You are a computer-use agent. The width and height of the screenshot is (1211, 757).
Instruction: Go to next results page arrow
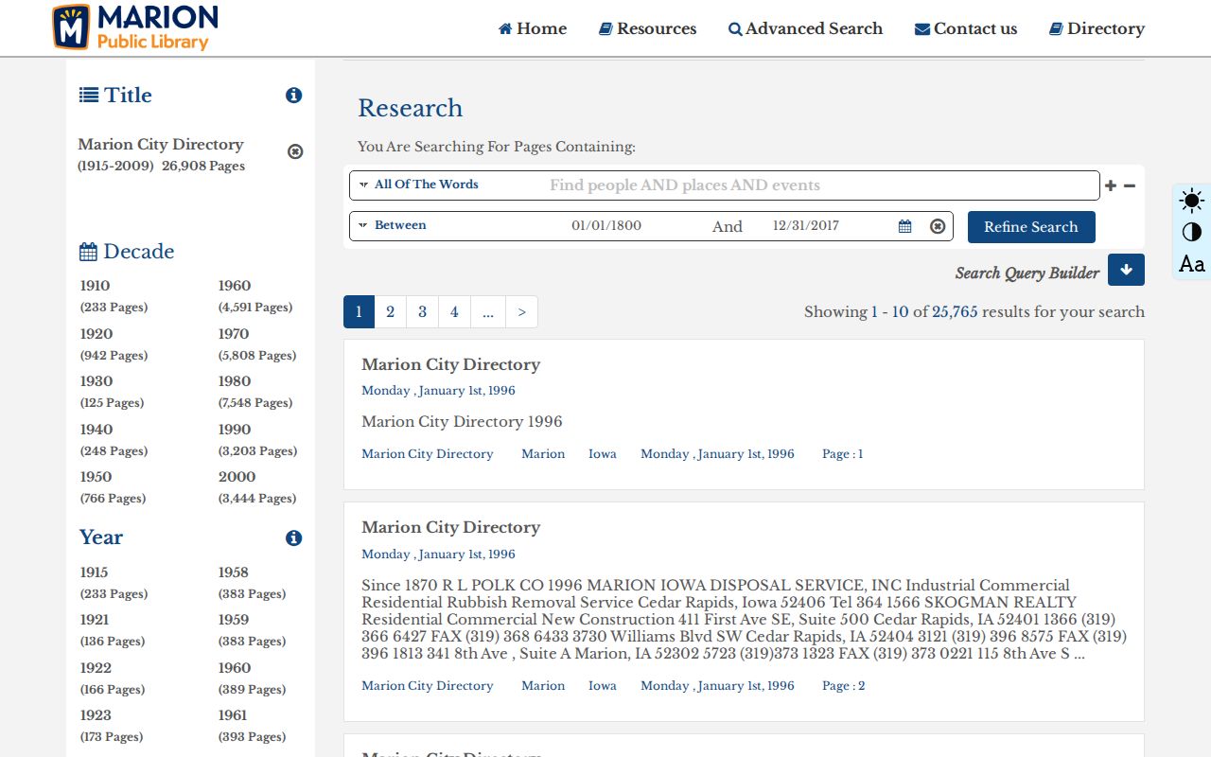tap(521, 311)
